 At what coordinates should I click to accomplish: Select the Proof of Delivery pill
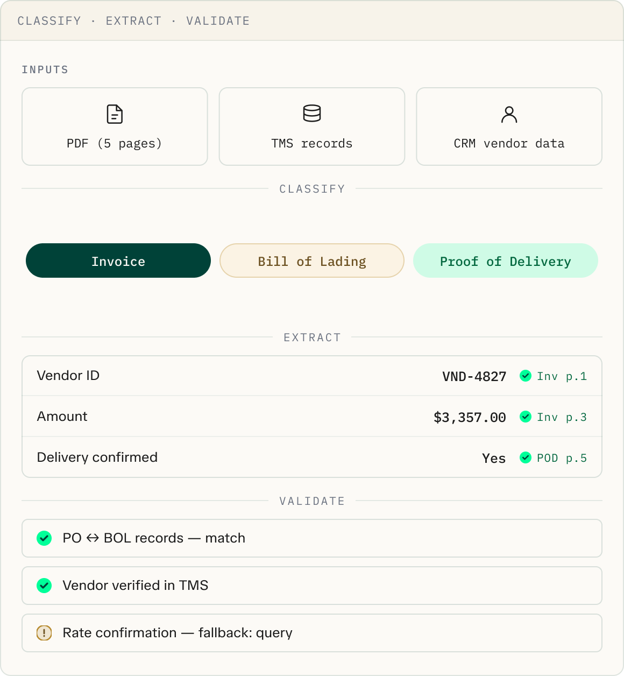tap(506, 260)
